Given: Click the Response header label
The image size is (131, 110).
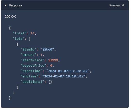Looking at the screenshot, I should (x=16, y=5).
